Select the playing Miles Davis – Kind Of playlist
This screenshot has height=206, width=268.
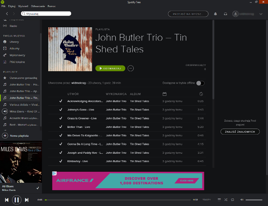(x=24, y=111)
